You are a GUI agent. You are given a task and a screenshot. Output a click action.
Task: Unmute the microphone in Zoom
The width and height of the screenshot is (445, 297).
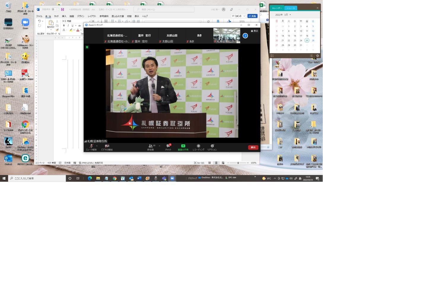[x=91, y=147]
